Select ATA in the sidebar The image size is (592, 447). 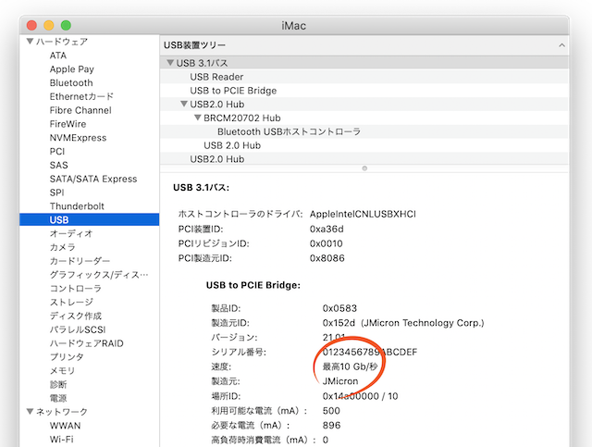tap(58, 56)
